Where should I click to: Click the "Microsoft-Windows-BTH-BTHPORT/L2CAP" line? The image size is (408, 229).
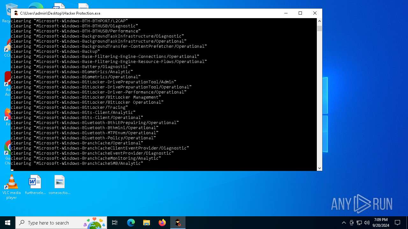click(x=69, y=21)
